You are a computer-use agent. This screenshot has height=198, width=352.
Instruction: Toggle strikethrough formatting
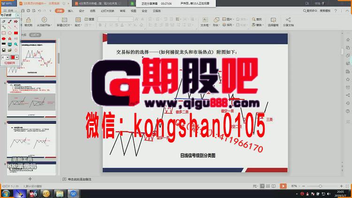(116, 25)
